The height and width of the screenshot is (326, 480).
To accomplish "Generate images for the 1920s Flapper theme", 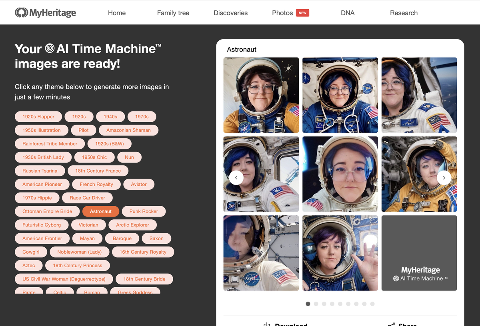I will click(x=38, y=116).
